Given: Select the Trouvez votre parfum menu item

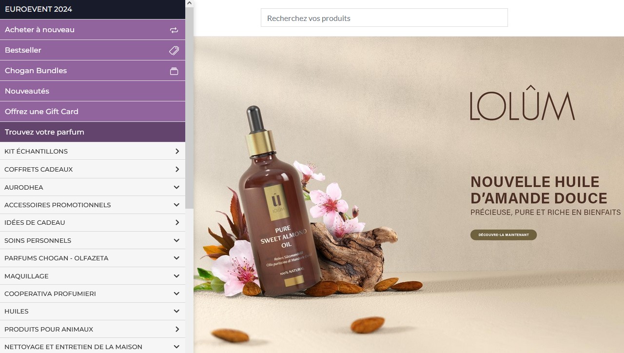Looking at the screenshot, I should point(93,132).
